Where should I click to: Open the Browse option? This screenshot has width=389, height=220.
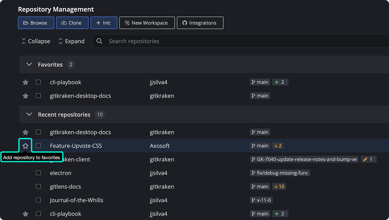(36, 23)
